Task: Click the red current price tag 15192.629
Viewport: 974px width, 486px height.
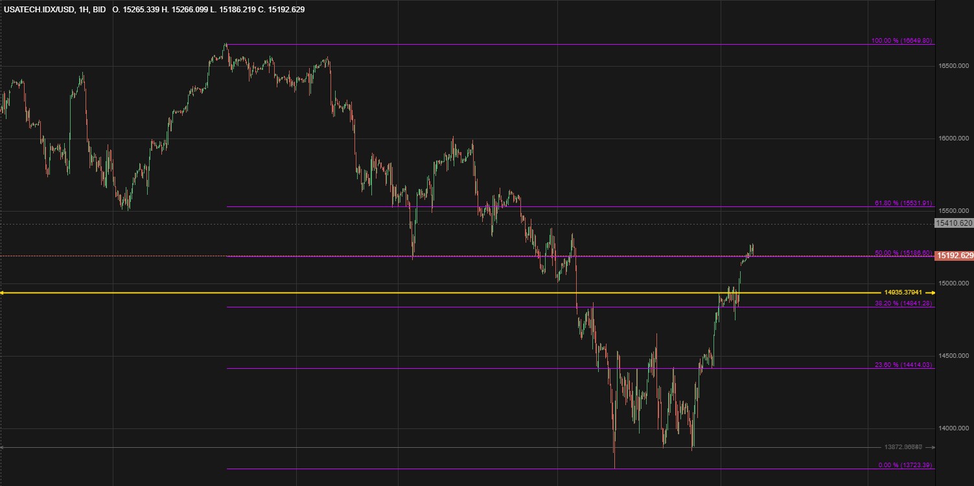Action: (x=953, y=256)
